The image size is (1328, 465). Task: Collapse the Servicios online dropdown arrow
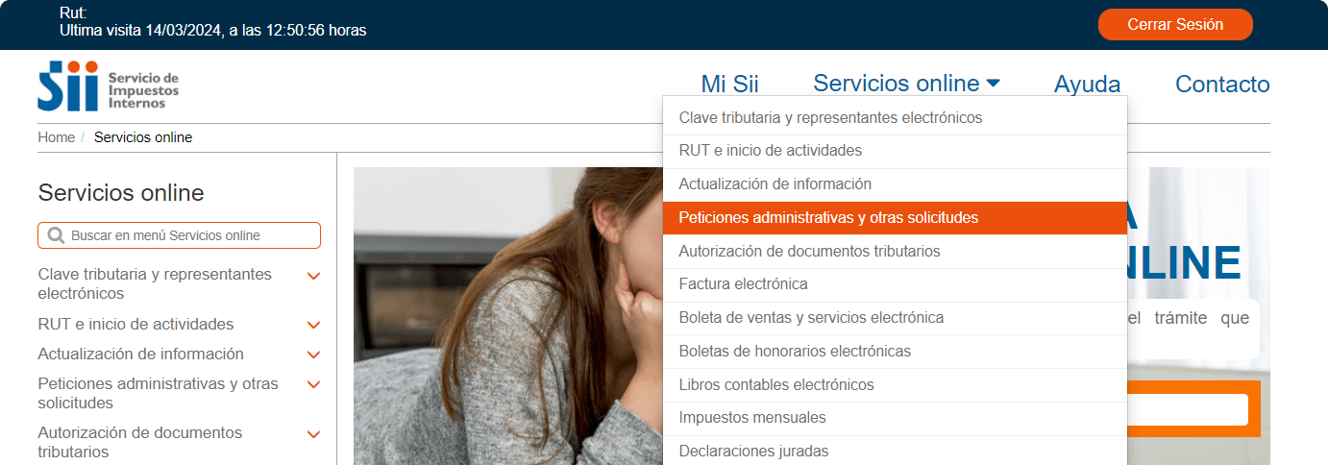point(993,84)
